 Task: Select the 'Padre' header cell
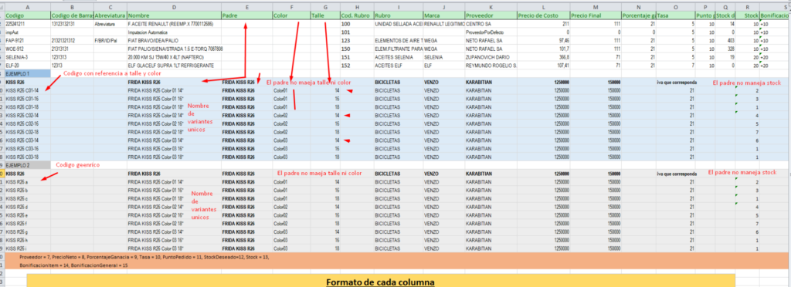(x=246, y=15)
